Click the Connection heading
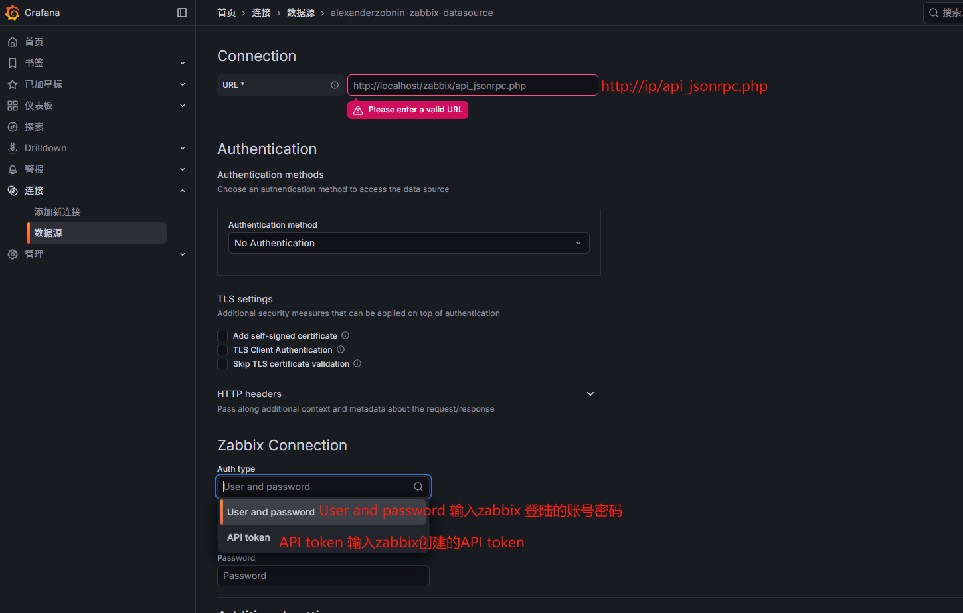Viewport: 963px width, 613px height. point(256,56)
